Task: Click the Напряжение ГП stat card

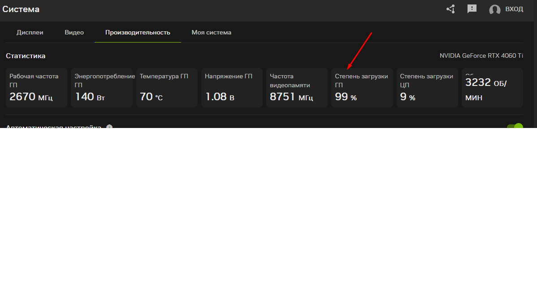Action: tap(232, 88)
